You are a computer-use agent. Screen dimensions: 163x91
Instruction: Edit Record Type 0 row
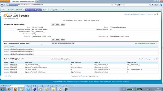pyautogui.click(x=5, y=49)
